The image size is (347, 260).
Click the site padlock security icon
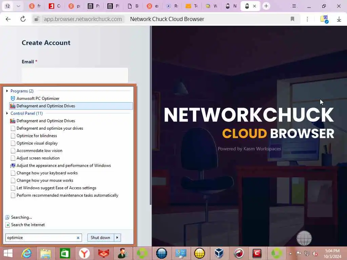(x=37, y=19)
